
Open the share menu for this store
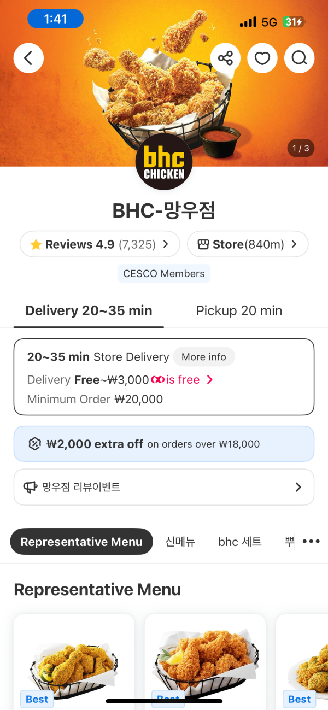225,58
